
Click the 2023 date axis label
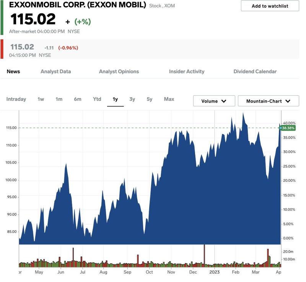pyautogui.click(x=214, y=272)
